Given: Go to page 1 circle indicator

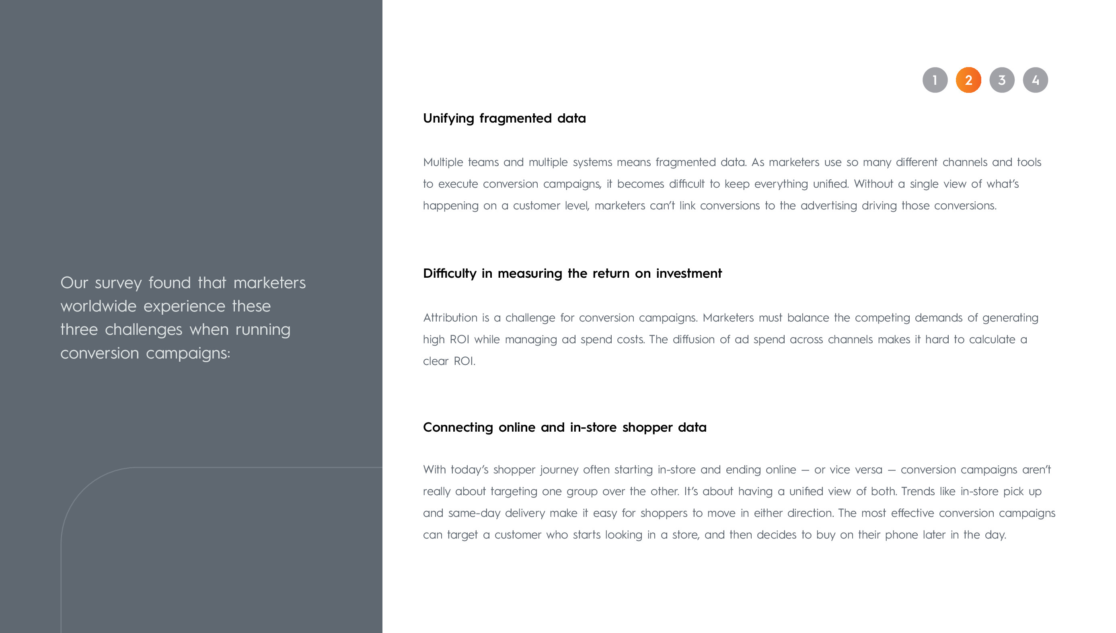Looking at the screenshot, I should point(935,80).
